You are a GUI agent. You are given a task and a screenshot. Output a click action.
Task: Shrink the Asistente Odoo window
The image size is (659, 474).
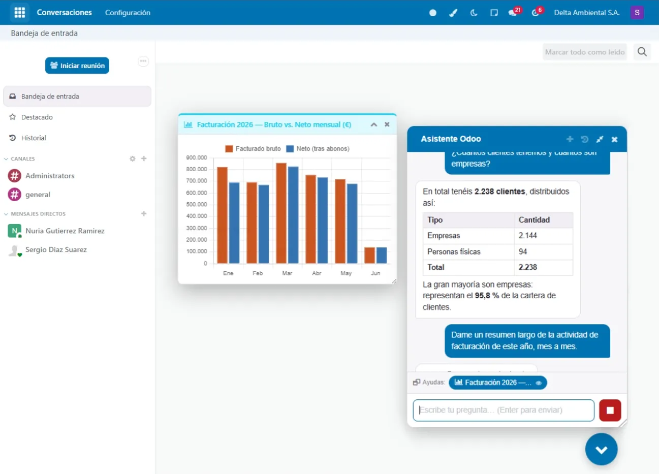point(600,139)
